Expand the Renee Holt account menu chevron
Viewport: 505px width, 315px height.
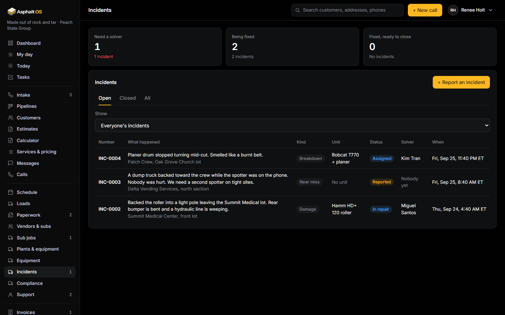(x=491, y=10)
